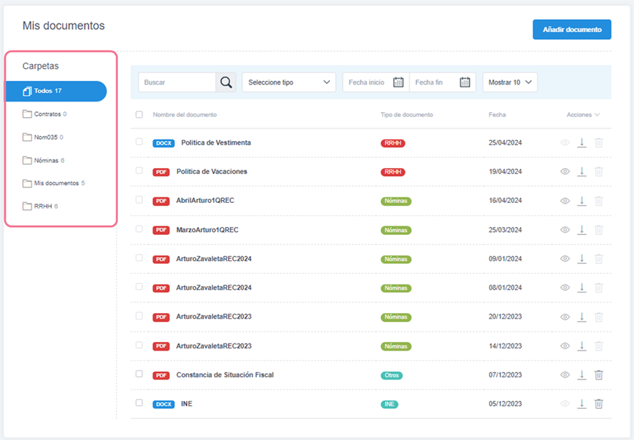Check the box beside INE document

[x=139, y=403]
